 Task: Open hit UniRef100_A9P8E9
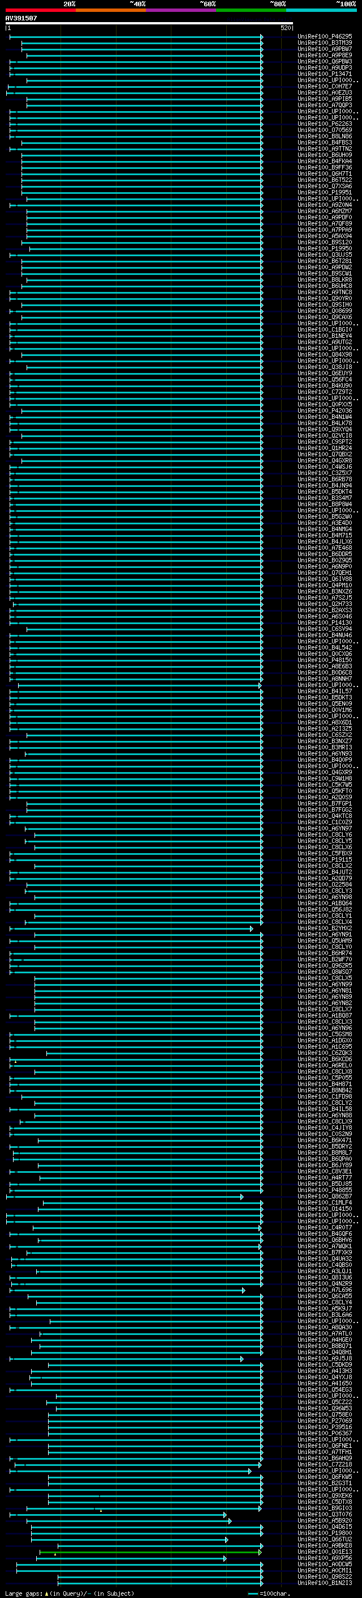pyautogui.click(x=325, y=55)
